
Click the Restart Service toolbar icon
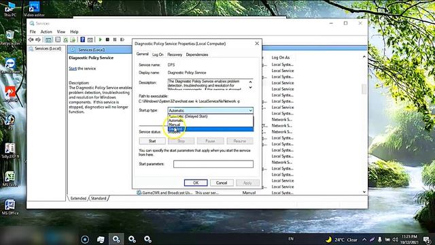[x=122, y=39]
